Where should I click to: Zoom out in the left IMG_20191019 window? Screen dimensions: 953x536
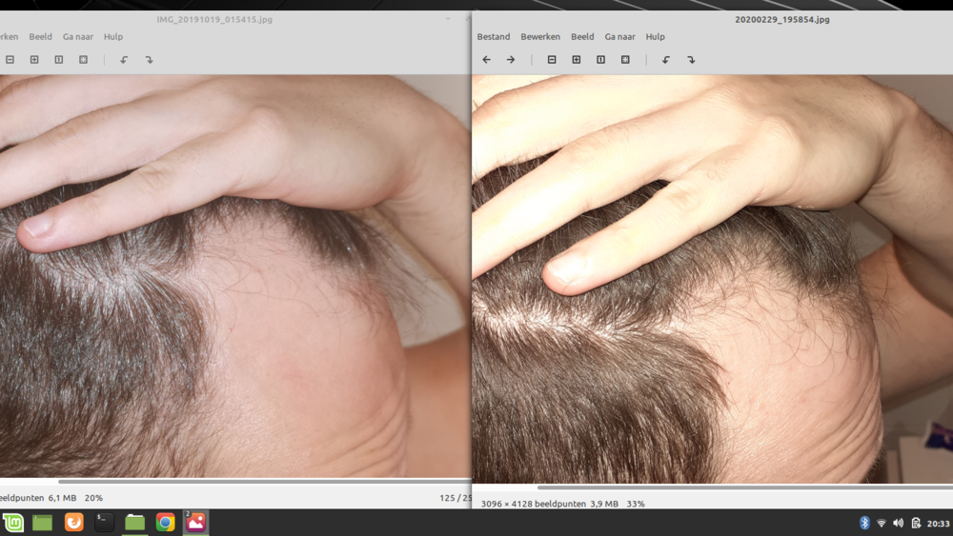coord(10,60)
